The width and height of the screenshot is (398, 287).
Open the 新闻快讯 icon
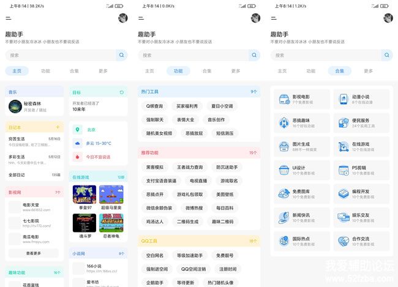(x=284, y=218)
